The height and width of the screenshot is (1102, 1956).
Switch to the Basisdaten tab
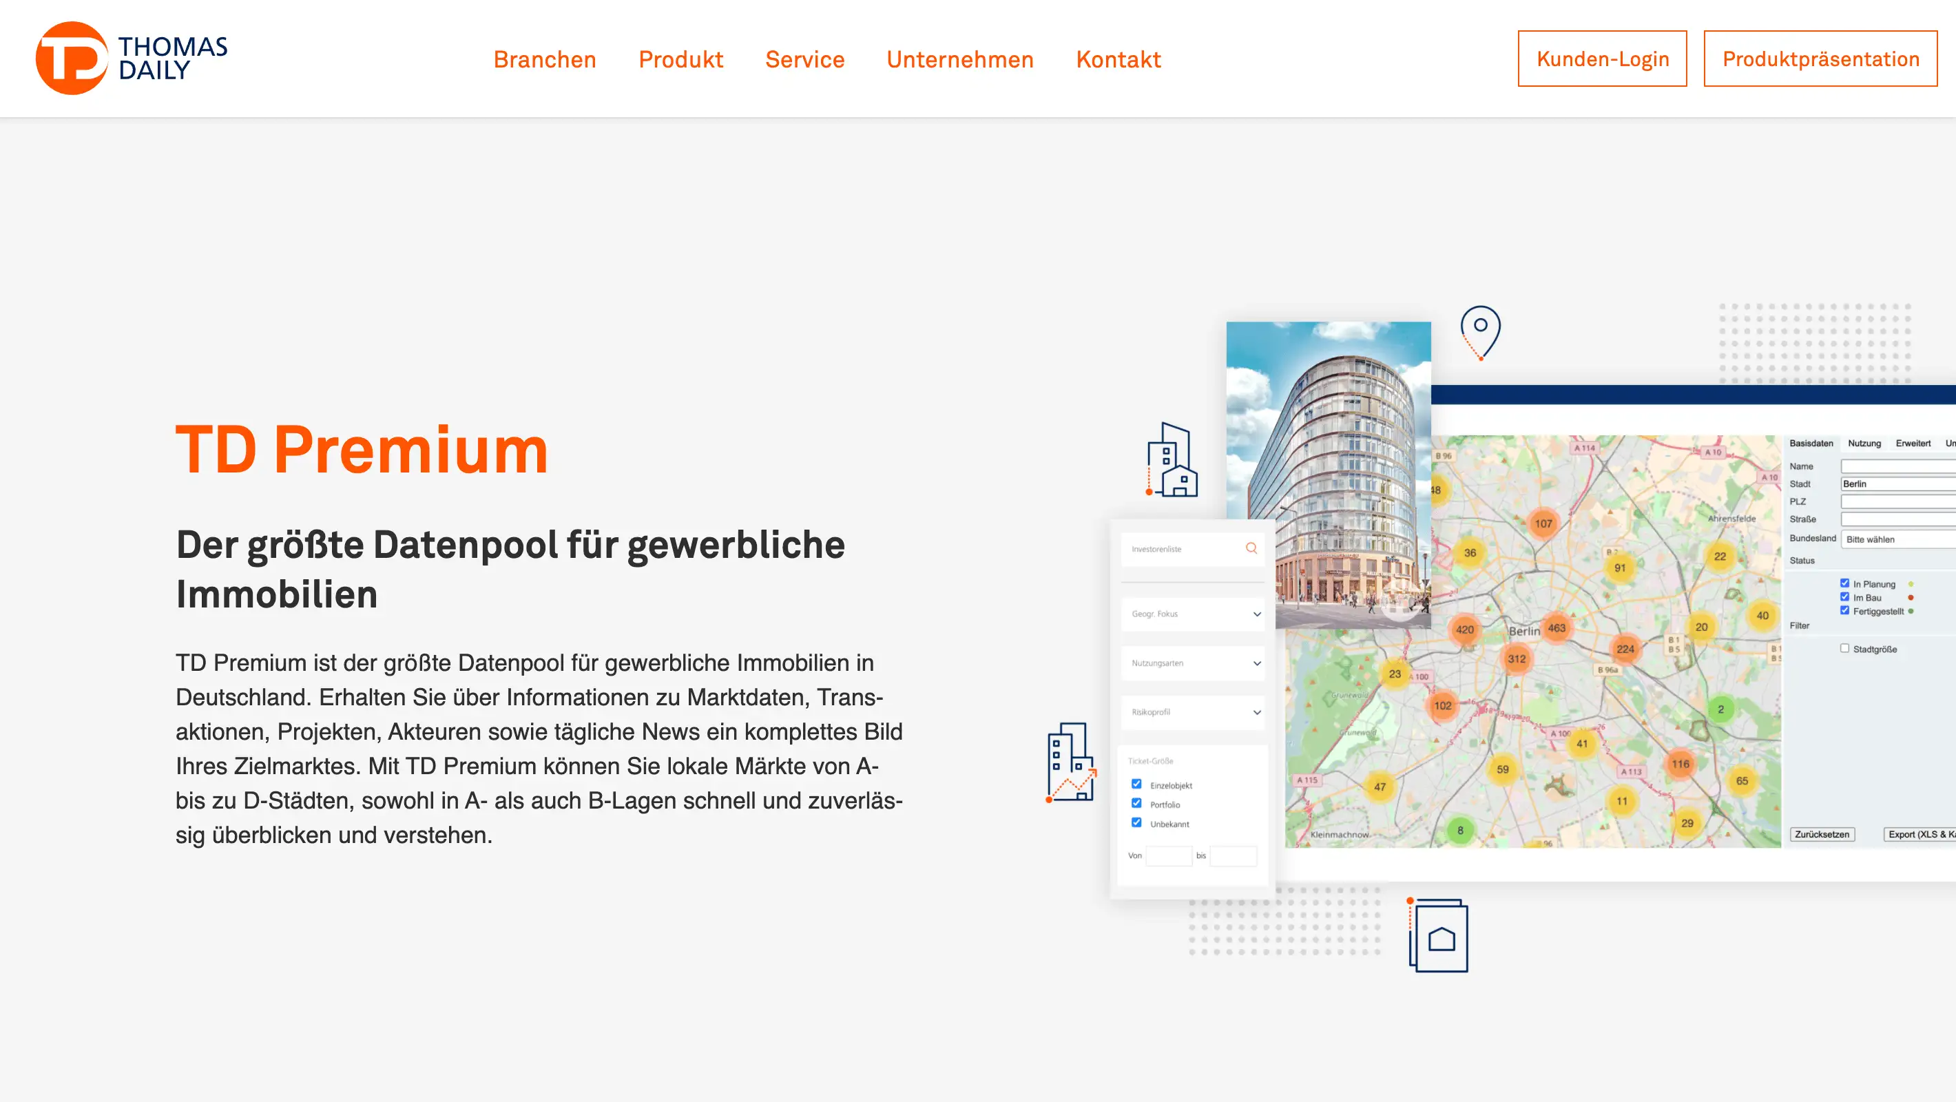pos(1811,444)
